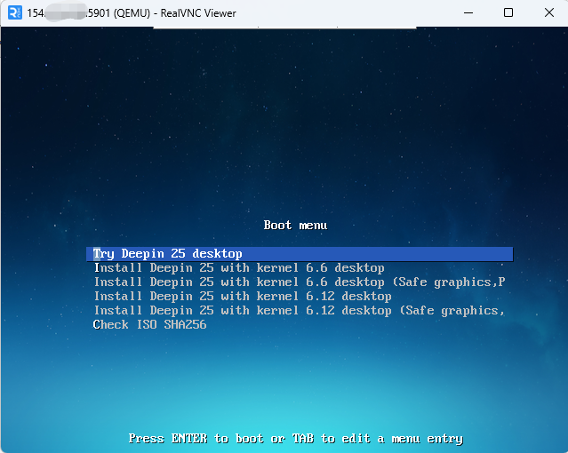Close the RealVNC Viewer window
This screenshot has height=453, width=568.
tap(549, 13)
